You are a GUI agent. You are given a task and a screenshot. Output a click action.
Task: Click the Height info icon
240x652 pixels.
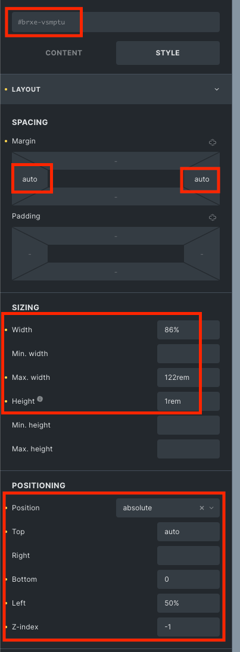click(40, 399)
